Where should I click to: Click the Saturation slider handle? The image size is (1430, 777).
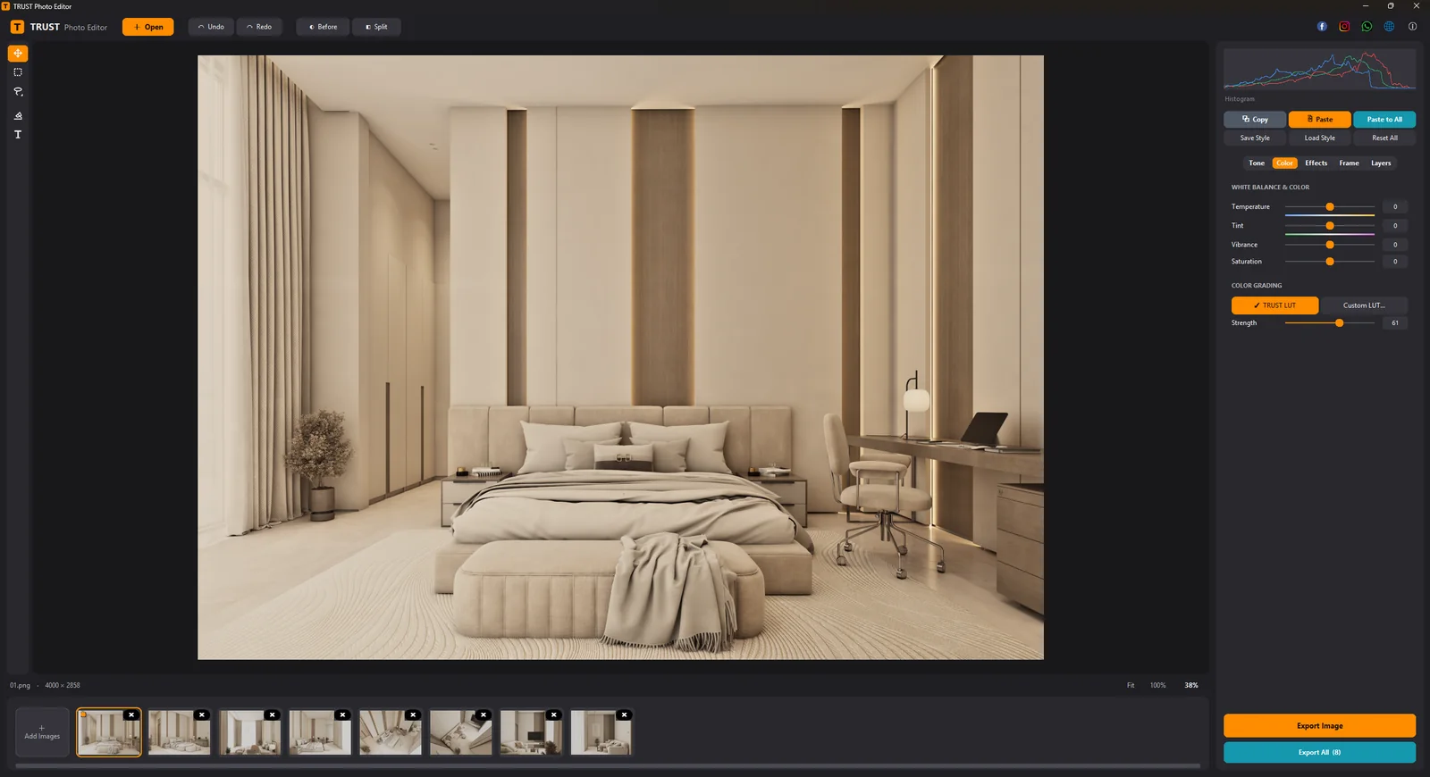coord(1330,262)
